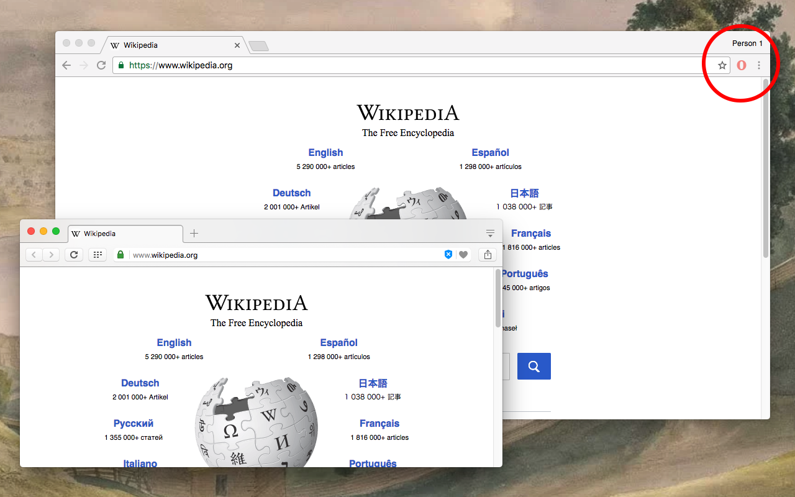
Task: Click the blue search magnifier button
Action: tap(534, 366)
